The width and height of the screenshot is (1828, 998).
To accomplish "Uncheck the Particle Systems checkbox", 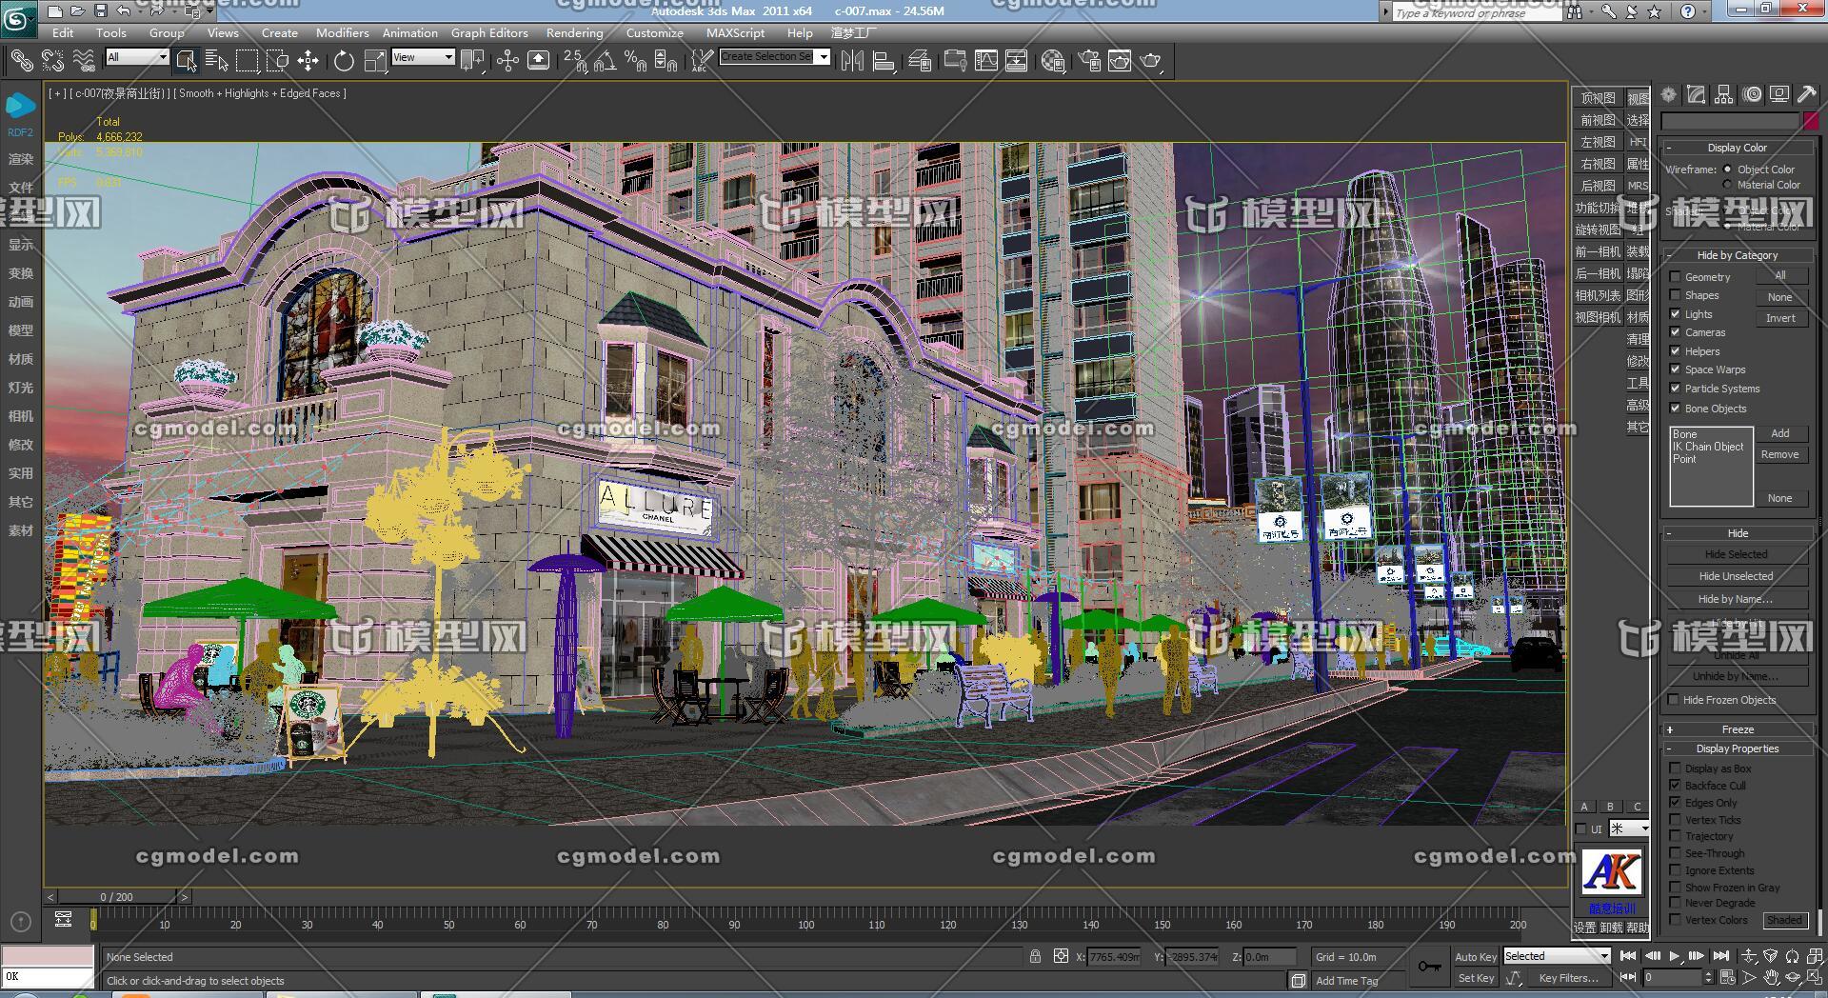I will coord(1676,389).
